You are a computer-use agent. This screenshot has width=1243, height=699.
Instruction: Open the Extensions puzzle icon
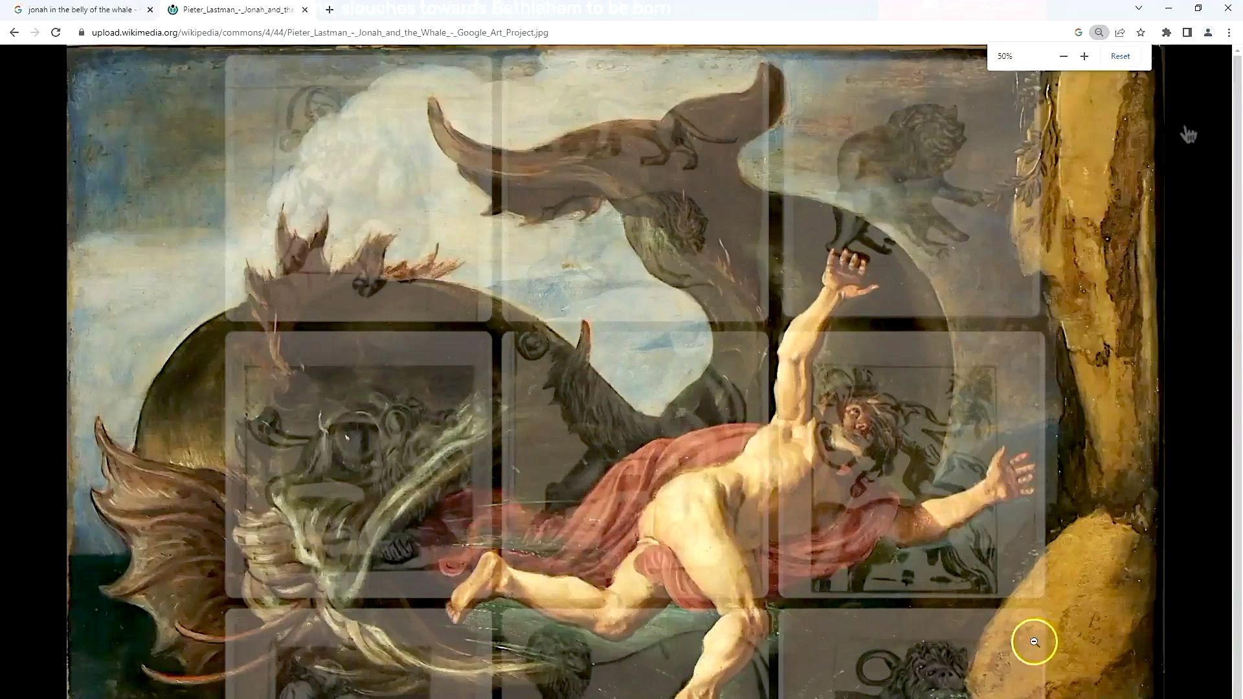[1167, 32]
